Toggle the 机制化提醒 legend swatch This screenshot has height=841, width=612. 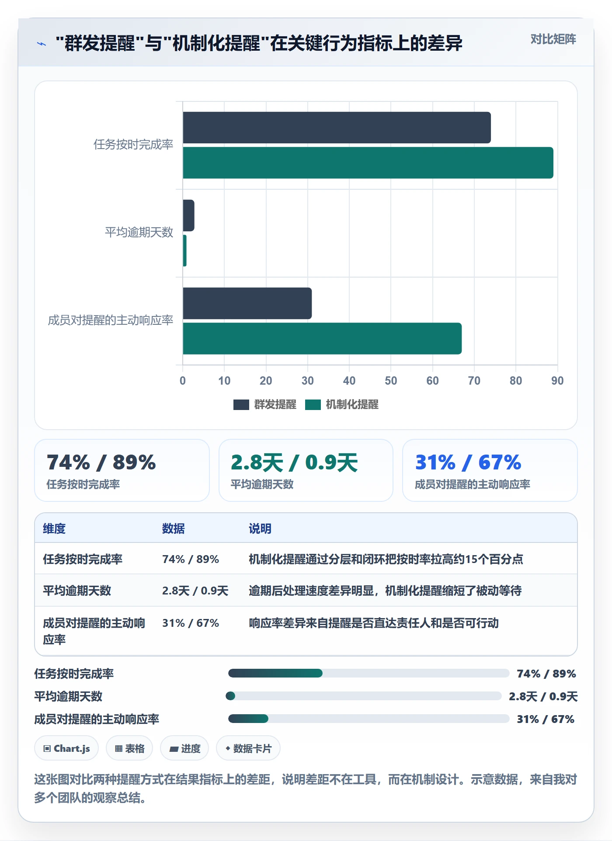pyautogui.click(x=313, y=405)
